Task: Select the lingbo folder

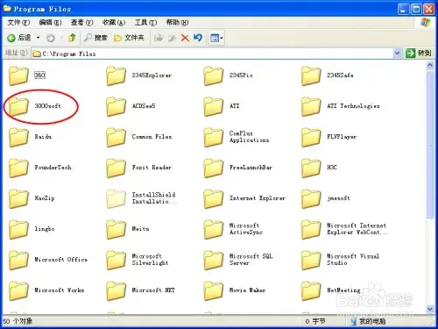Action: point(32,229)
